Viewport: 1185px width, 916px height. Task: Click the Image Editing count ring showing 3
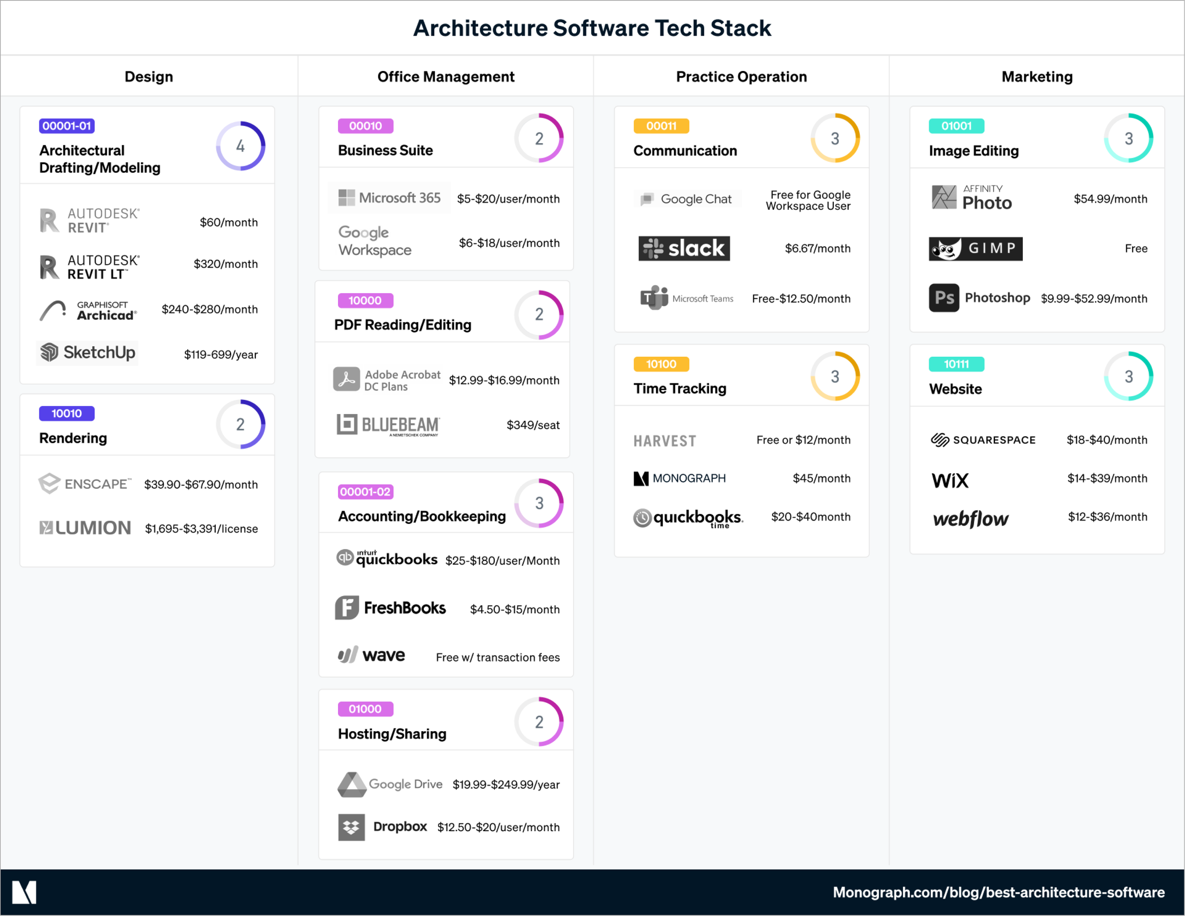click(1129, 138)
